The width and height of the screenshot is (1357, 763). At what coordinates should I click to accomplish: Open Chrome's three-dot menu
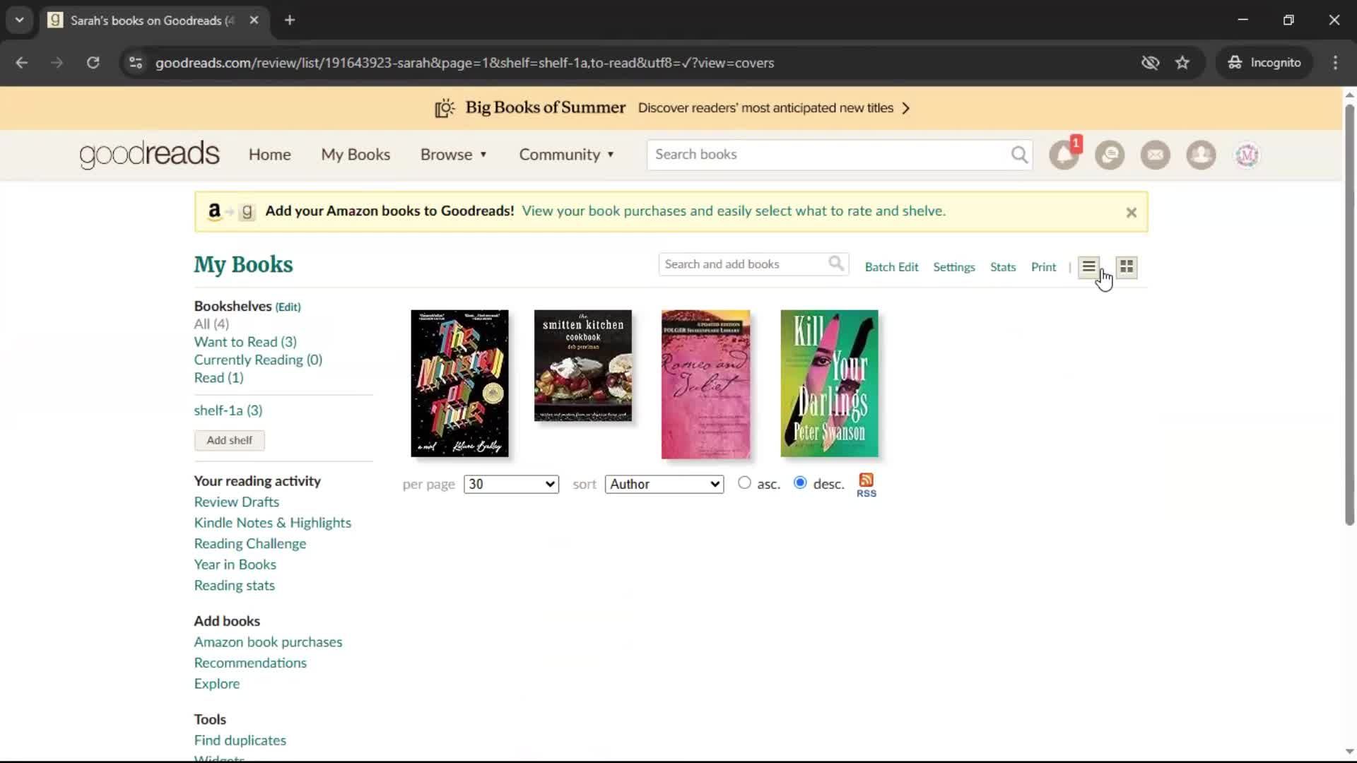(1335, 63)
